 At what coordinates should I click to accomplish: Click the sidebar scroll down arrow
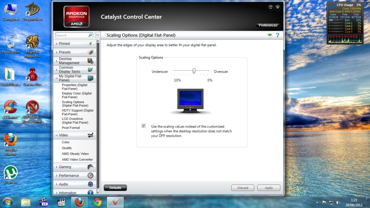click(x=98, y=193)
